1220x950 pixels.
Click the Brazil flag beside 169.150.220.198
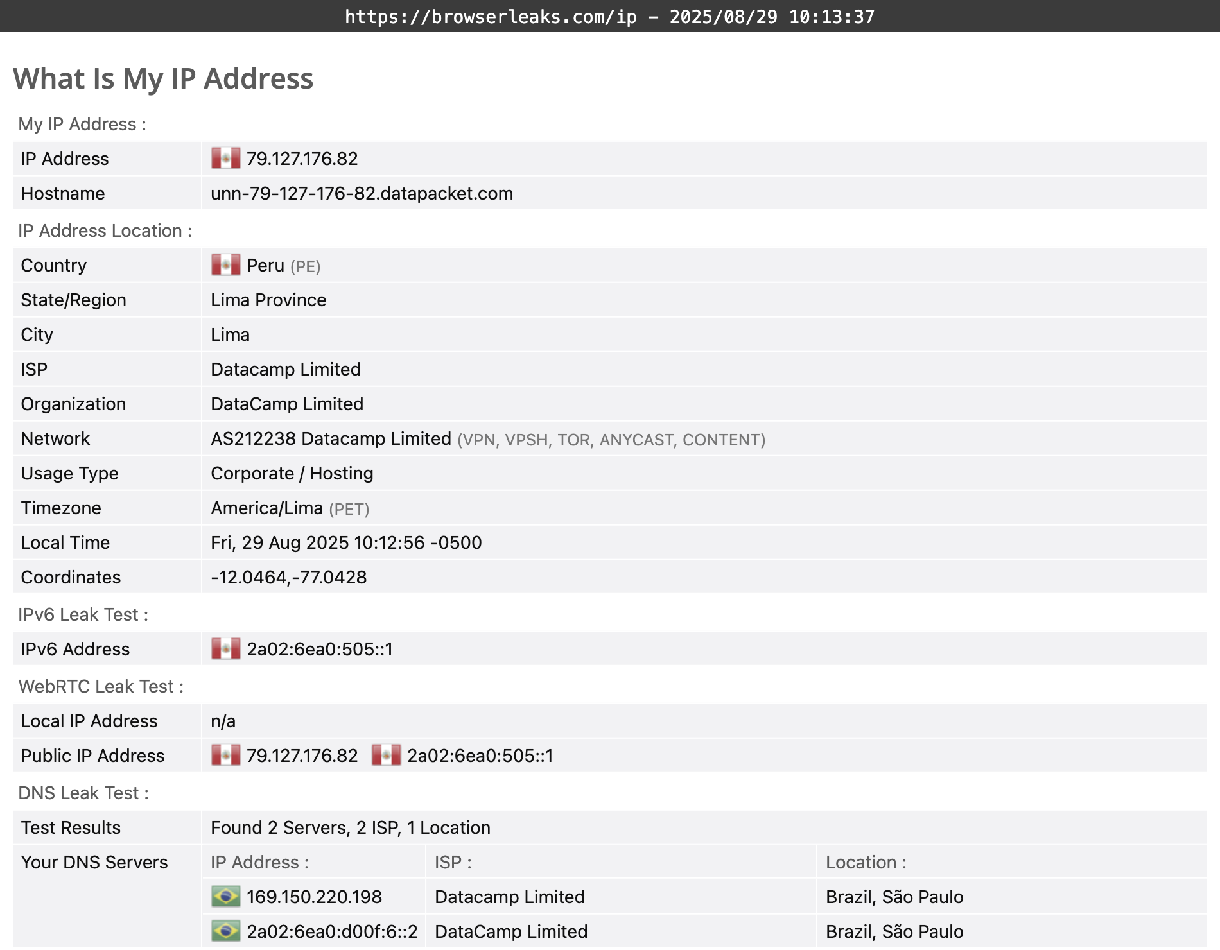(226, 897)
